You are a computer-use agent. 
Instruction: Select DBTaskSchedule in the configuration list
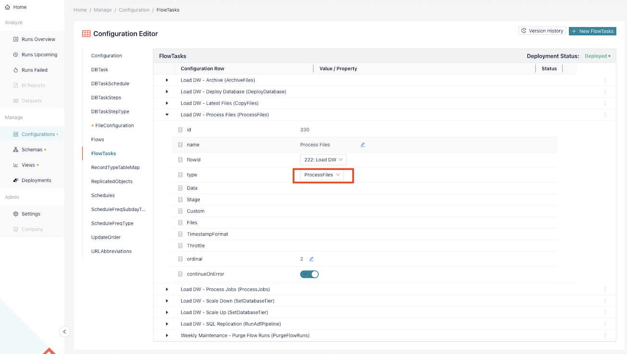[110, 84]
